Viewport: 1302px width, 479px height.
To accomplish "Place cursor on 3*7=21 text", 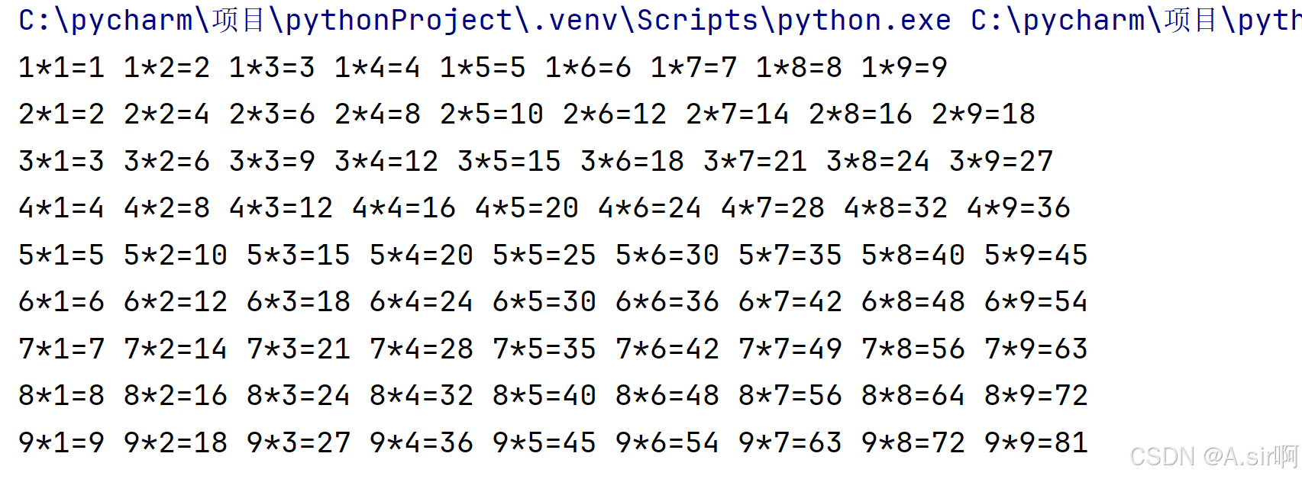I will 755,162.
